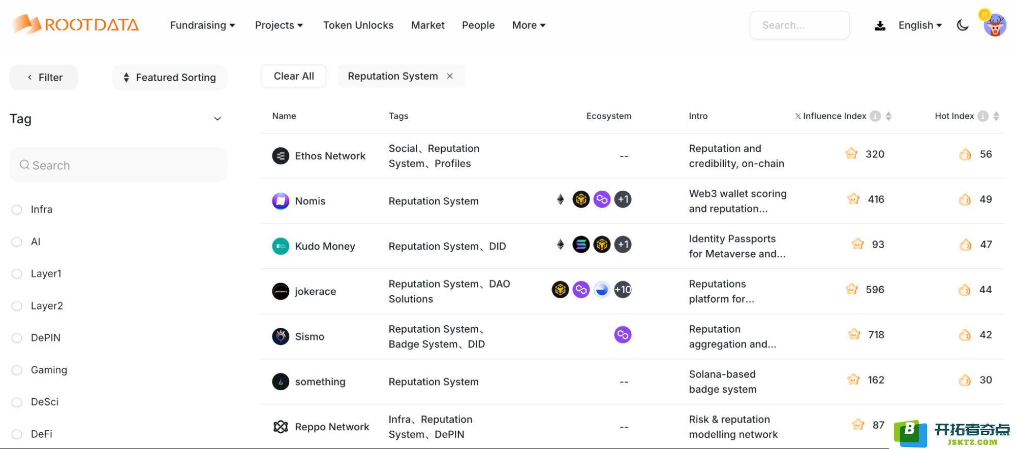Open the Fundraising dropdown menu

(x=202, y=25)
